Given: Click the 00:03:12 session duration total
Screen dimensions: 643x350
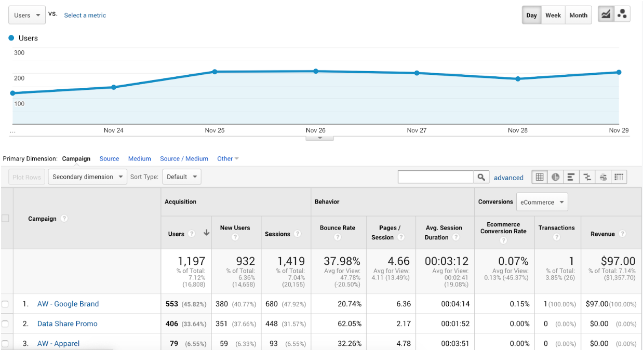Looking at the screenshot, I should [x=447, y=261].
